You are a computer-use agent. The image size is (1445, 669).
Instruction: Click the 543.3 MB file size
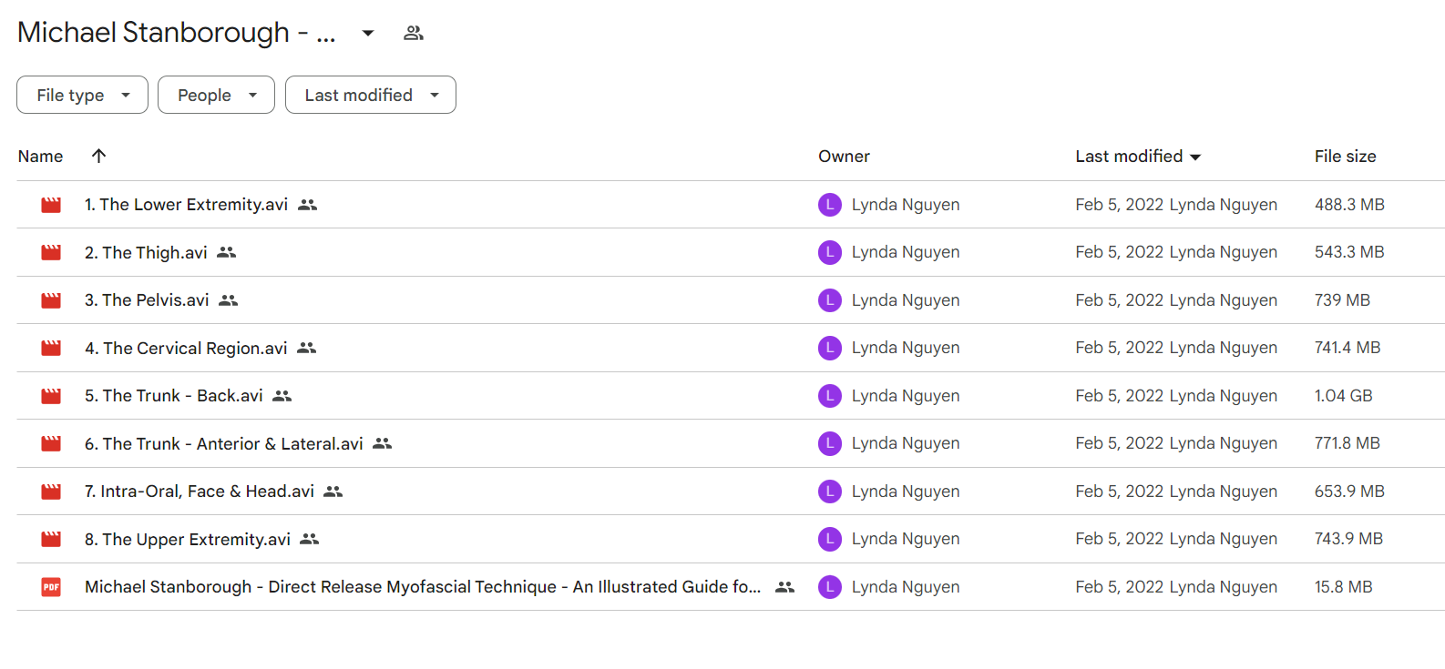[x=1349, y=252]
